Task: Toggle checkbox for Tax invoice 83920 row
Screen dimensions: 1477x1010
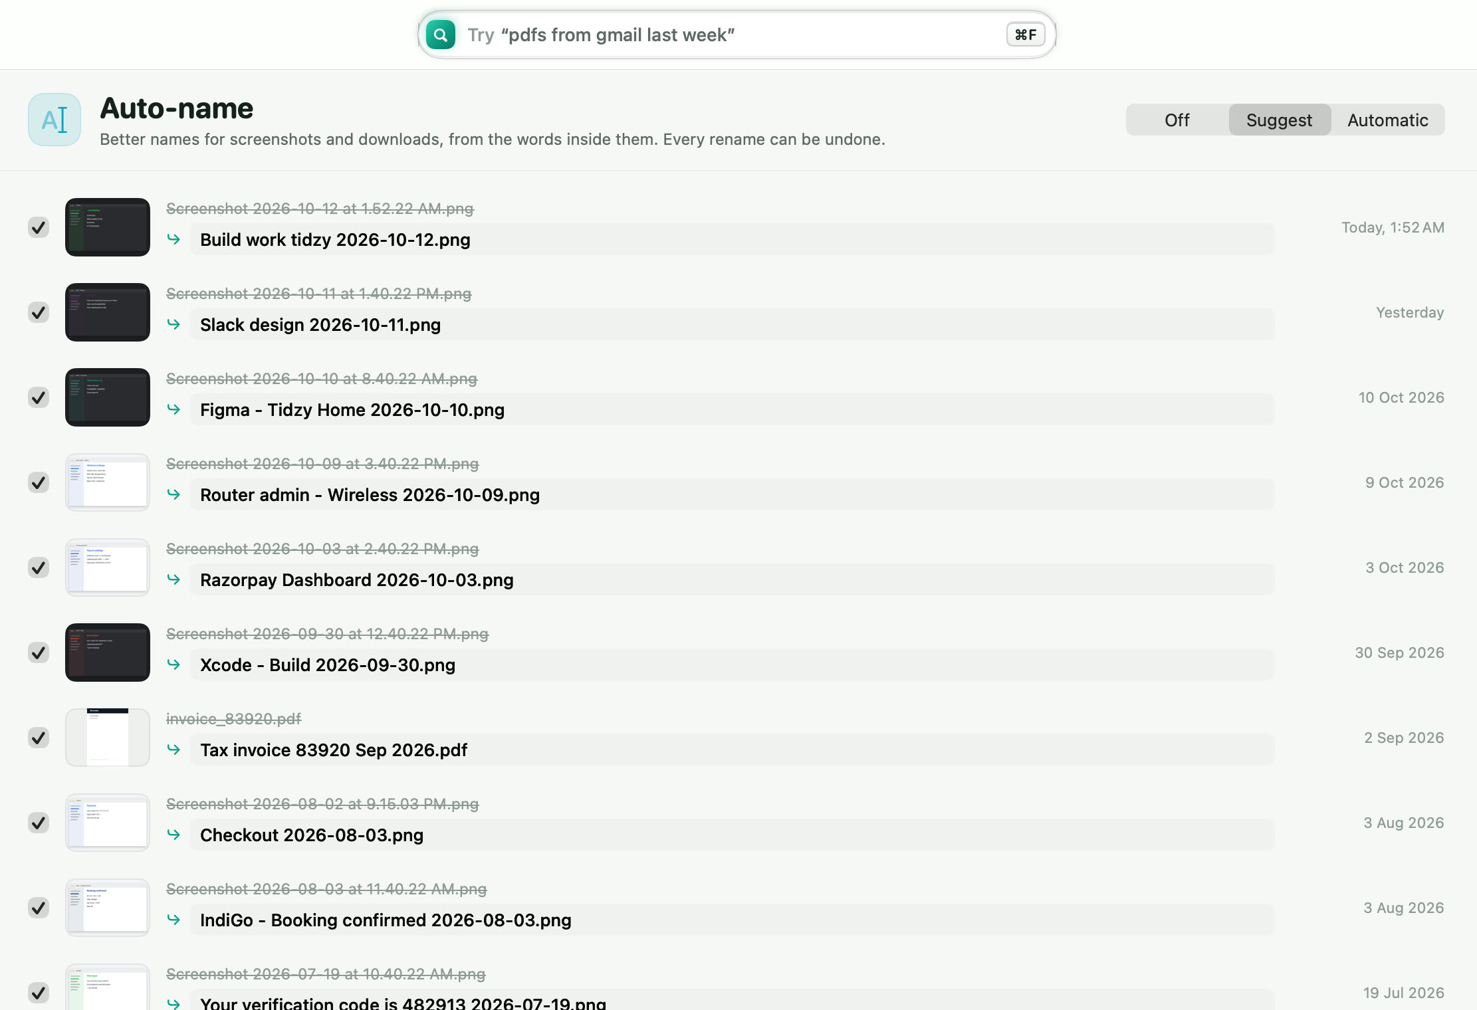Action: pyautogui.click(x=39, y=738)
